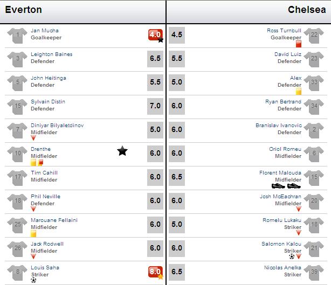Click Salomon Kalou's goal football icon
331x285 pixels.
[292, 256]
